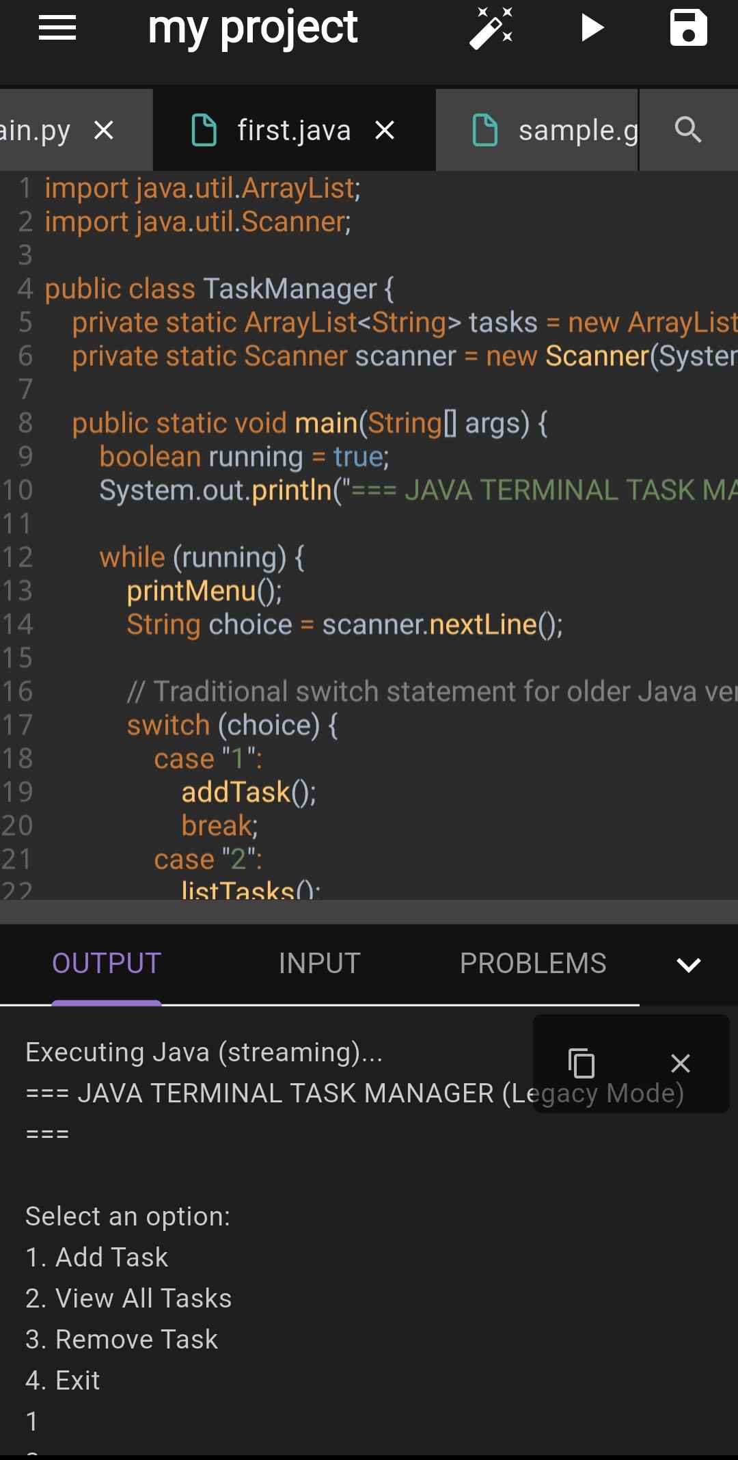Click line 2 'import java.util.Scanner;'
Screen dimensions: 738x1460
click(x=198, y=222)
